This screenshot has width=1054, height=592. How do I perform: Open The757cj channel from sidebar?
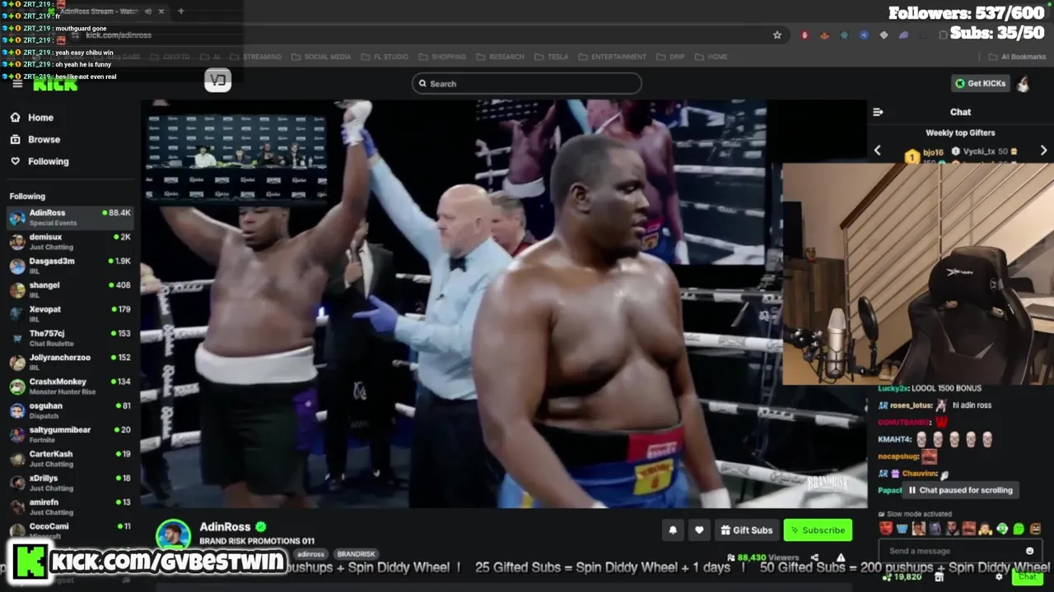(x=70, y=338)
